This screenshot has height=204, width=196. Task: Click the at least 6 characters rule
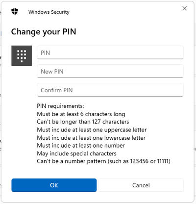pyautogui.click(x=81, y=114)
